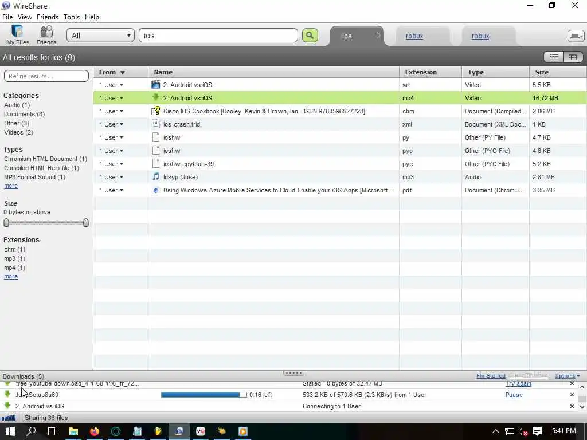Screen dimensions: 587x440
Task: Filter by mp3 (1) extension
Action: pyautogui.click(x=14, y=258)
